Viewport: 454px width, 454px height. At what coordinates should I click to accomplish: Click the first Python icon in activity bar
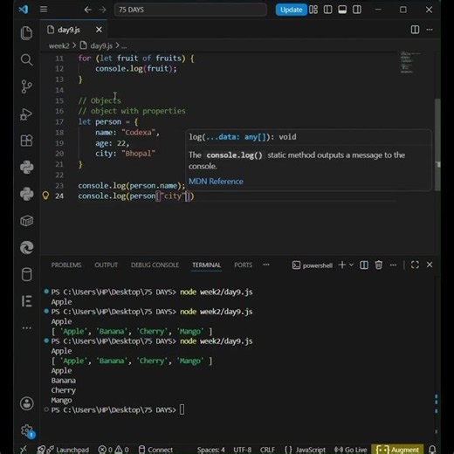pos(26,168)
